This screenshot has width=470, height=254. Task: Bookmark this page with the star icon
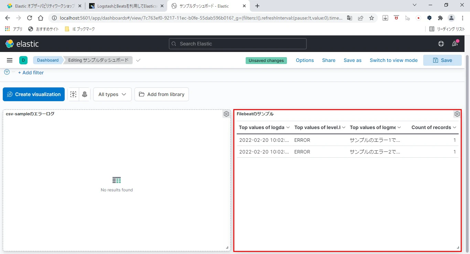372,18
